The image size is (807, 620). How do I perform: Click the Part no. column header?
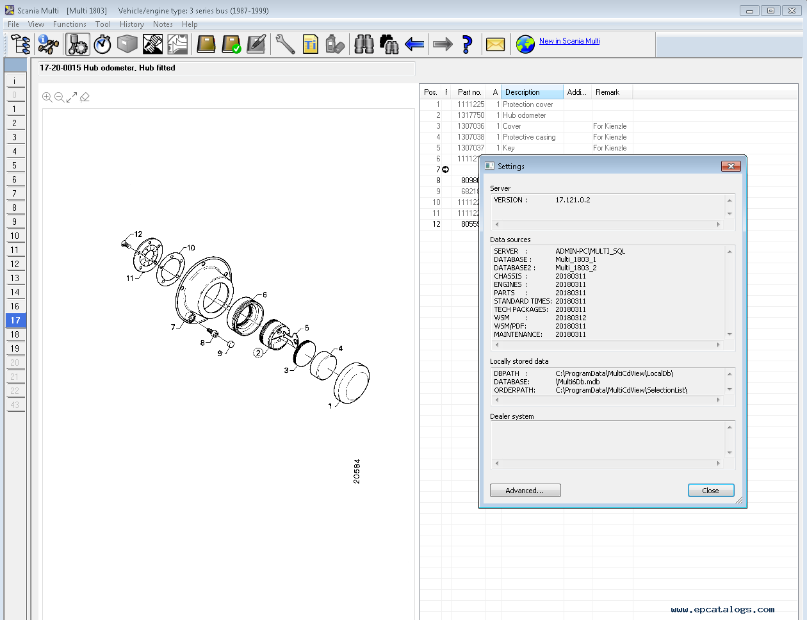tap(469, 92)
